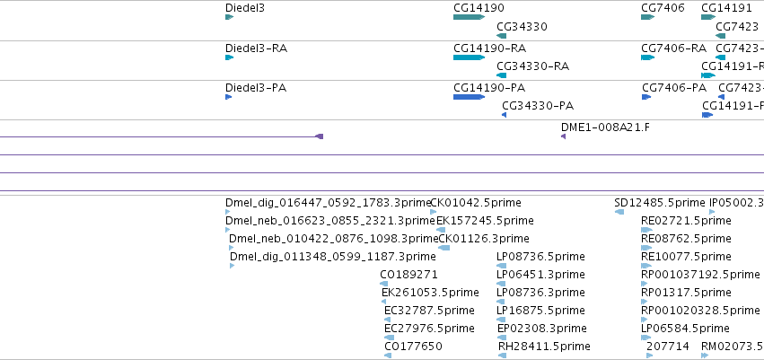Select the CG14190 gene arrow glyph
The height and width of the screenshot is (360, 764).
469,17
